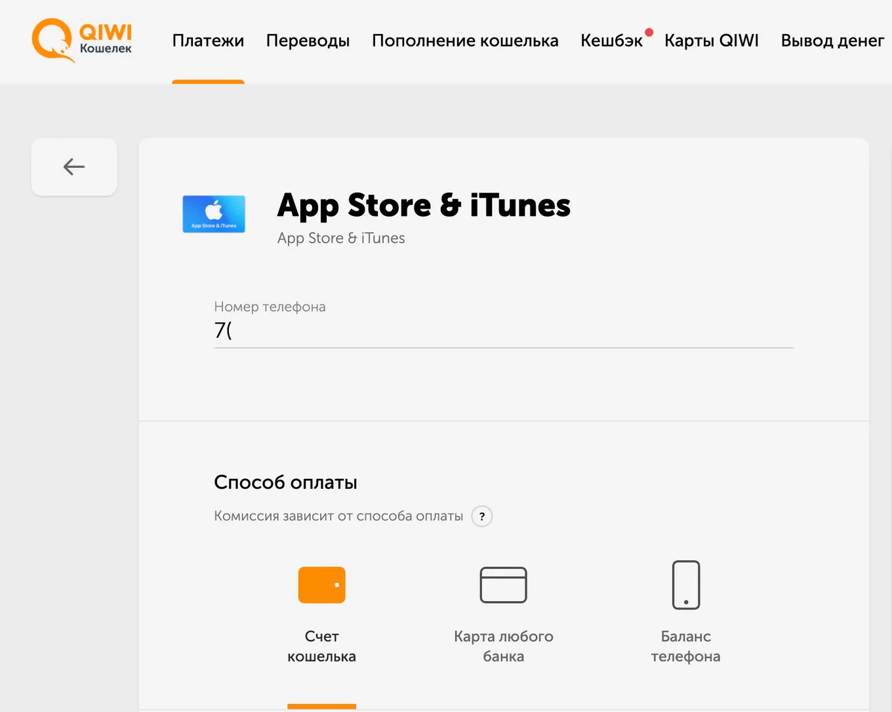Choose the bank card icon payment method
The height and width of the screenshot is (712, 892).
(504, 585)
